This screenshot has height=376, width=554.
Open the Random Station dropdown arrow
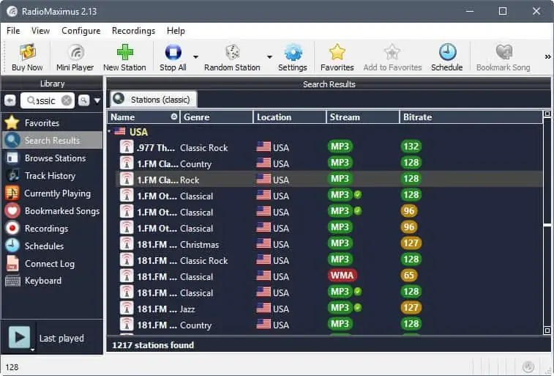[269, 57]
